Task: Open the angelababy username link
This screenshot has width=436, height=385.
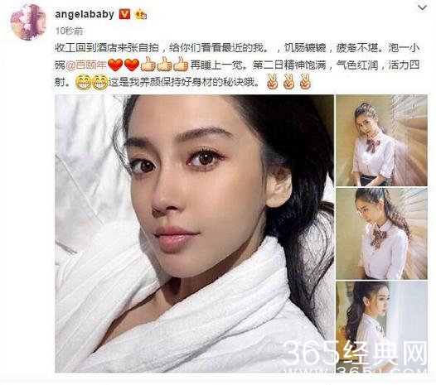Action: click(85, 14)
